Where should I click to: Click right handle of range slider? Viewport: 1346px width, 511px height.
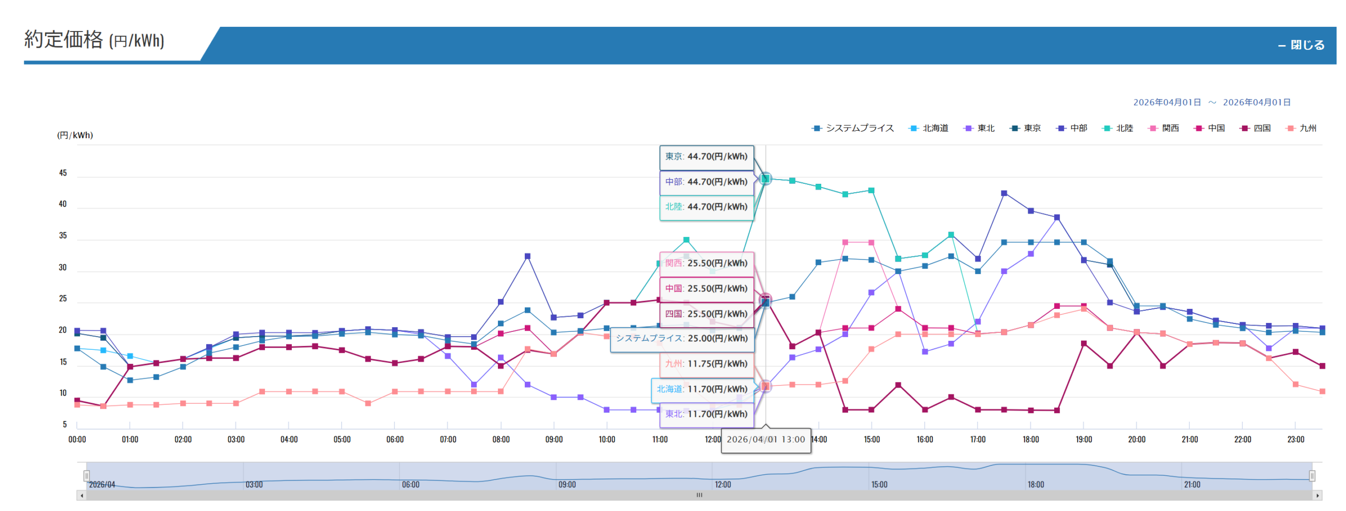[x=1312, y=476]
